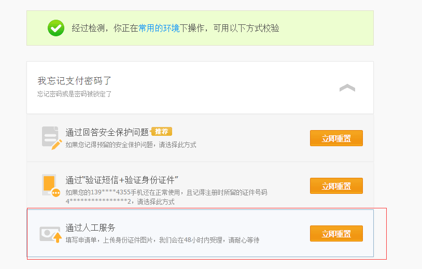Click the manual service description about 48小时内受理
Image resolution: width=422 pixels, height=269 pixels.
click(x=162, y=240)
